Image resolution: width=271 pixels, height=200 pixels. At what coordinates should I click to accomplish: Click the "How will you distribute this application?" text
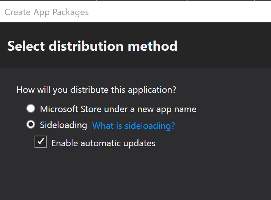tap(96, 90)
